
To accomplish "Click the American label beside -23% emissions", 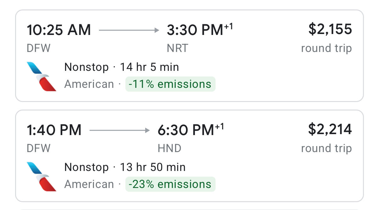I will point(89,184).
